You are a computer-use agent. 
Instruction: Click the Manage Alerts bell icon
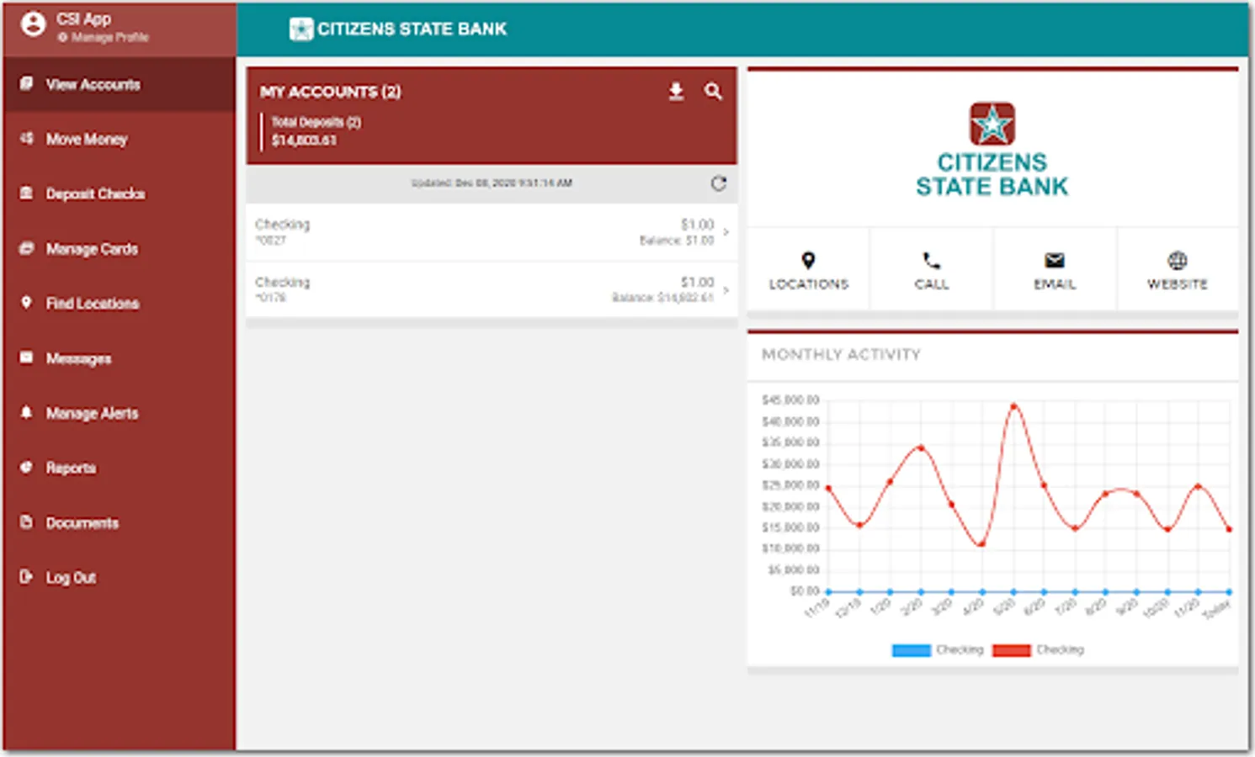27,413
